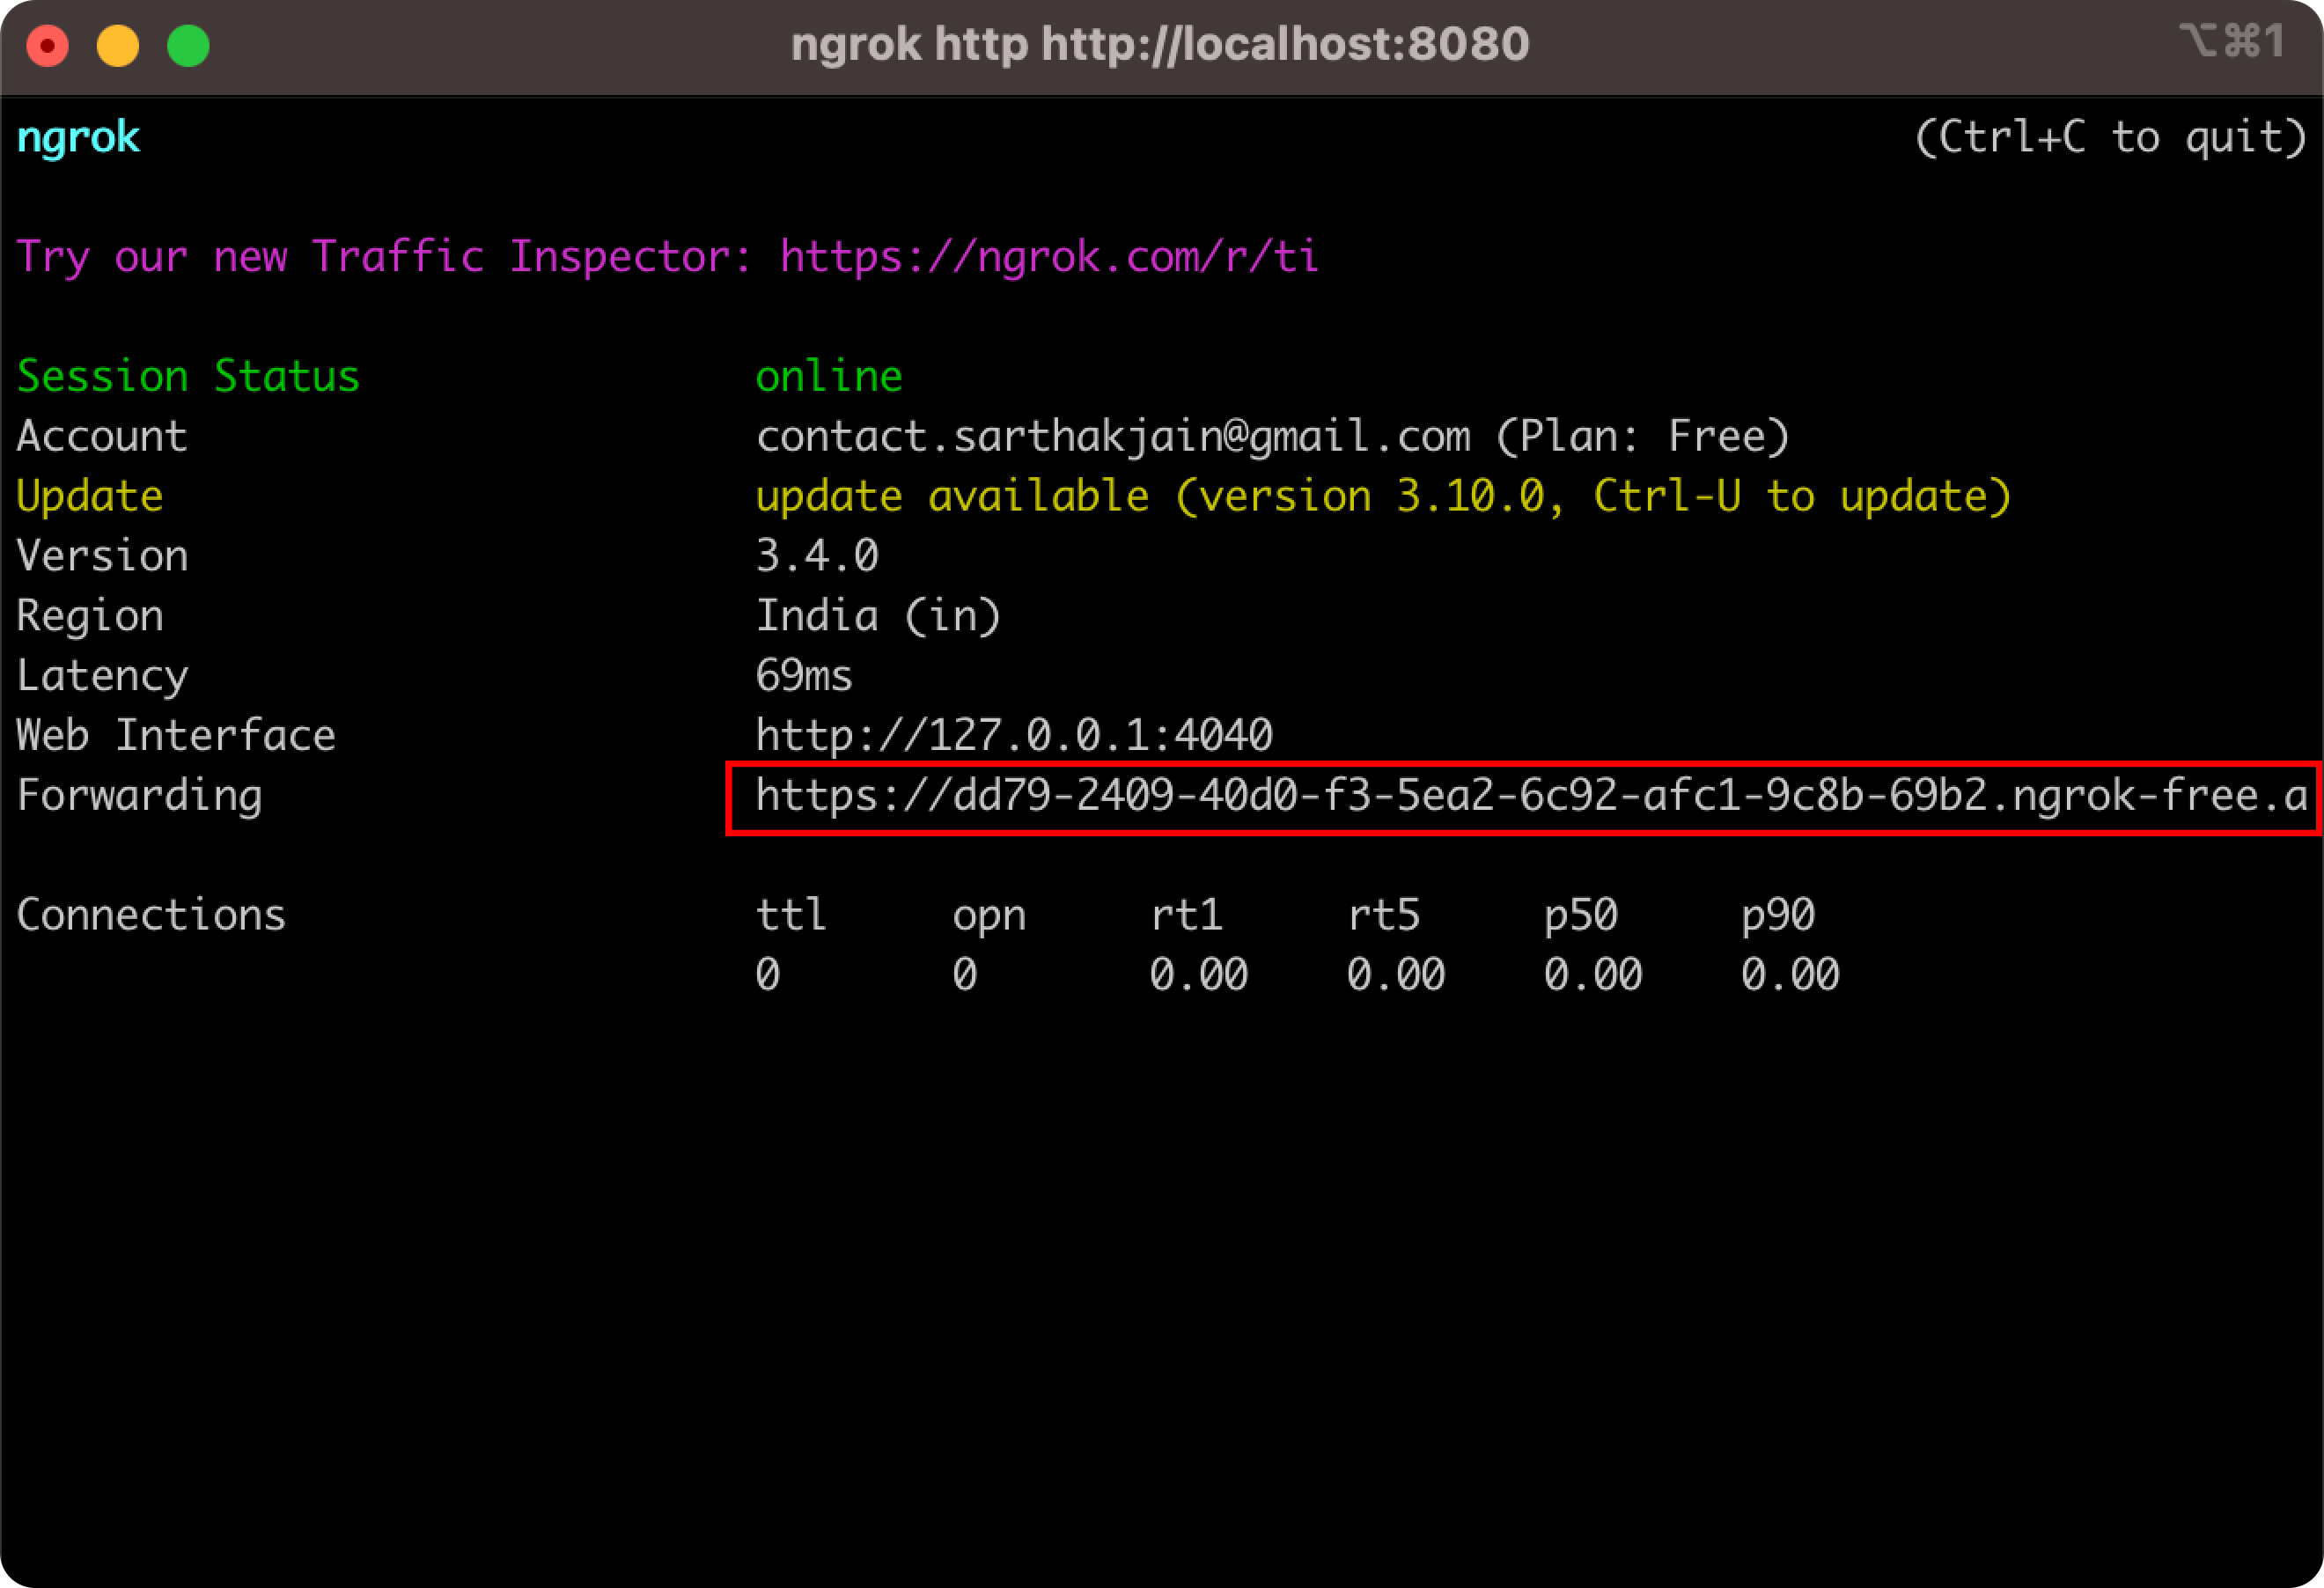The width and height of the screenshot is (2324, 1588).
Task: Click the green fullscreen window button
Action: 188,46
